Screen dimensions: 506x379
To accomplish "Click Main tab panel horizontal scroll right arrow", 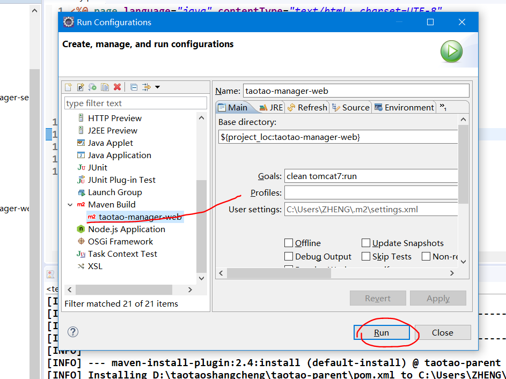I will [x=452, y=273].
